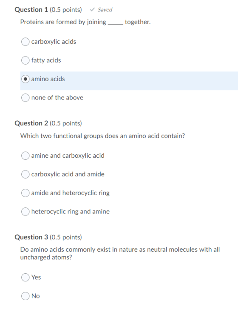
Task: Click the "carboxylic acid and amide" label text
Action: 68,174
